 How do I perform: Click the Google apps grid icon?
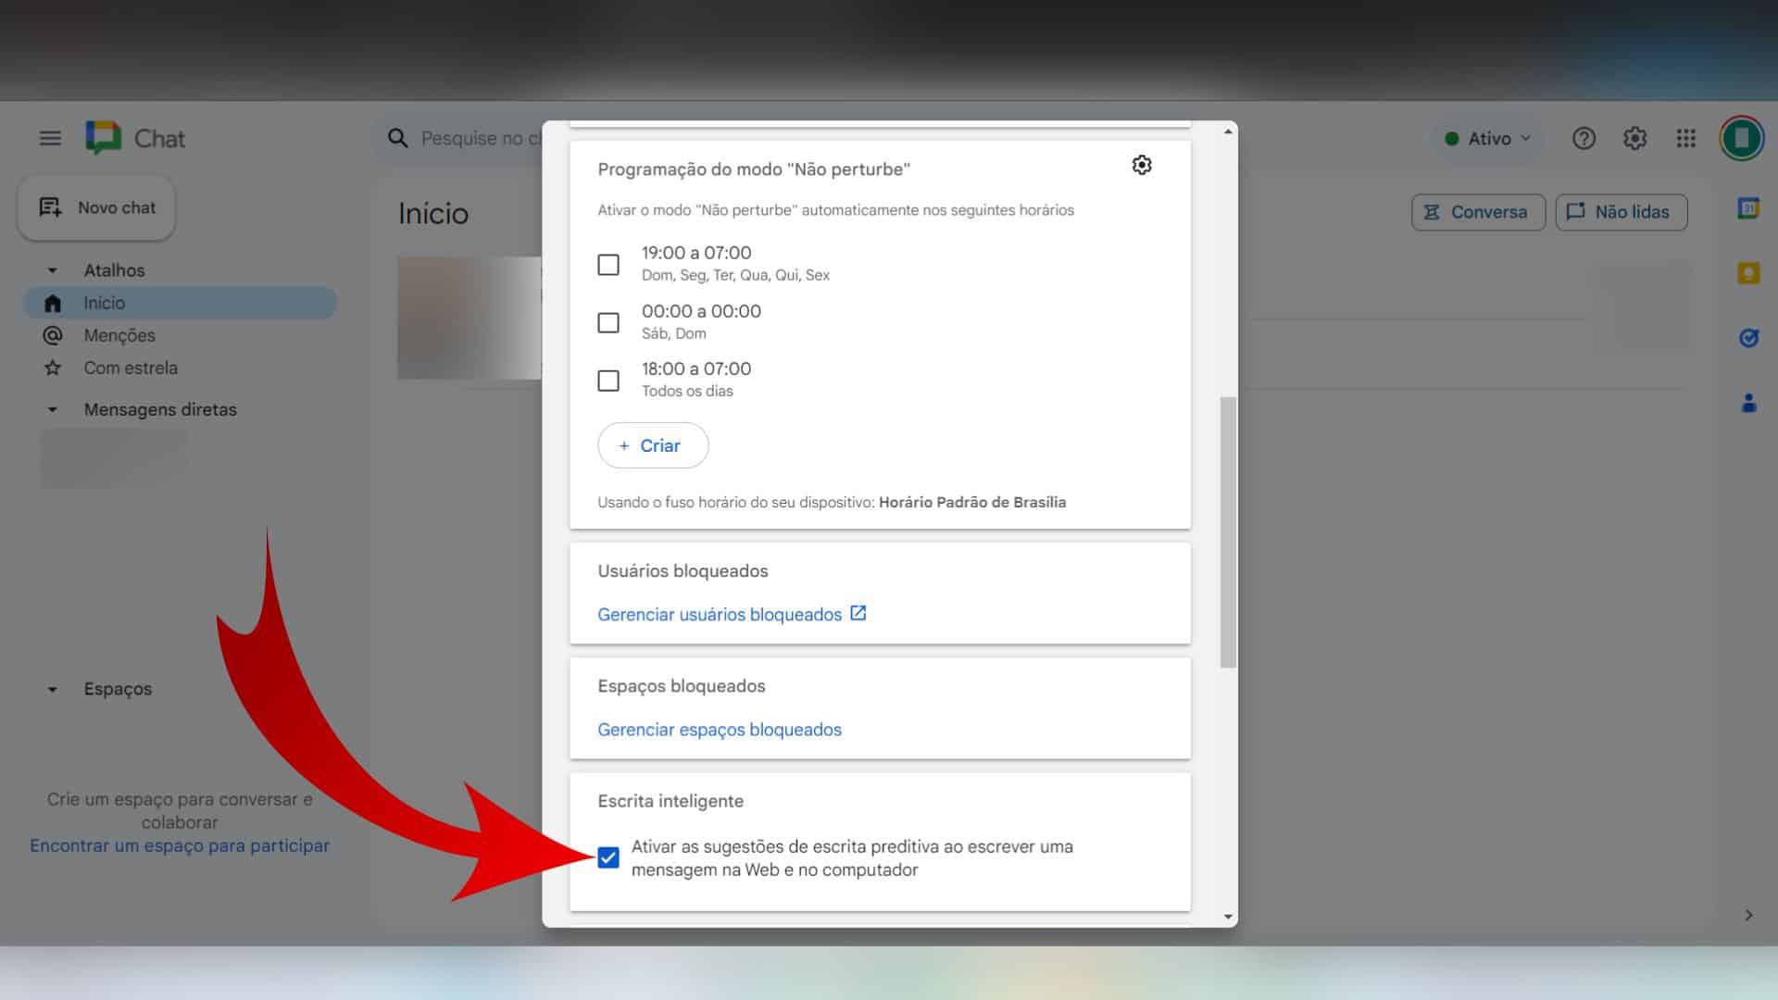coord(1685,137)
